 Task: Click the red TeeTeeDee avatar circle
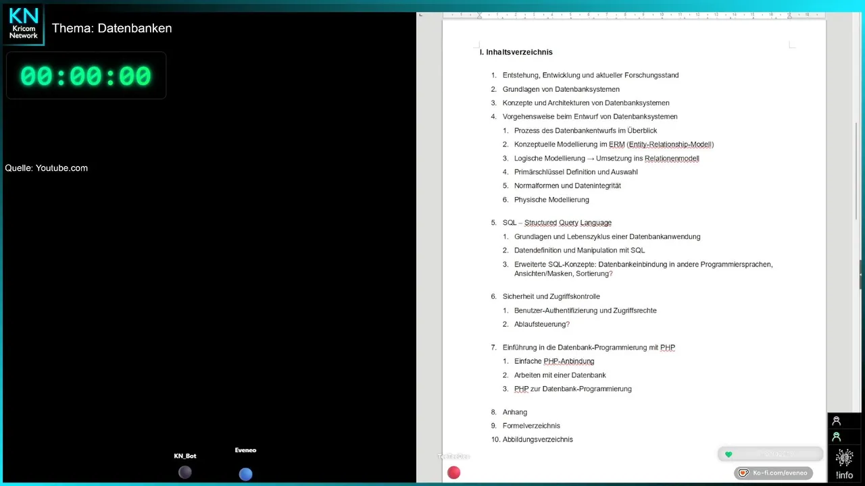(x=454, y=473)
